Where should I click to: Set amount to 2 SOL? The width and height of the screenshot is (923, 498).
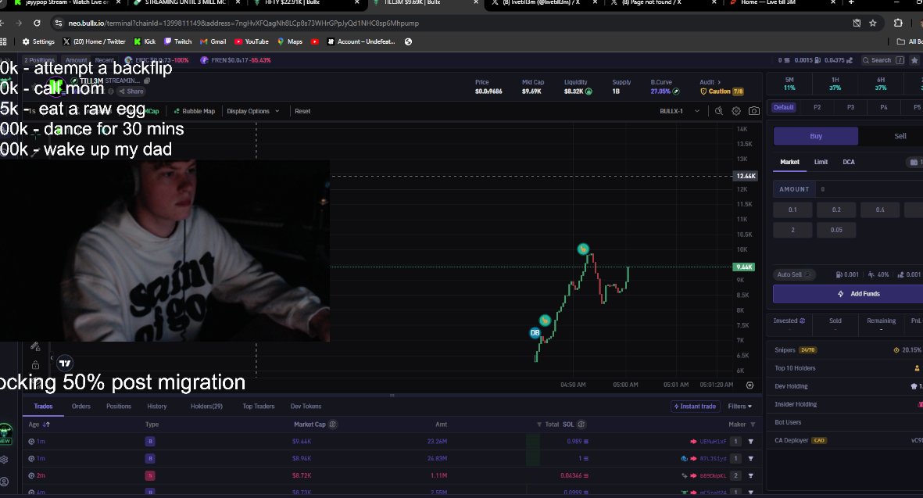coord(792,230)
